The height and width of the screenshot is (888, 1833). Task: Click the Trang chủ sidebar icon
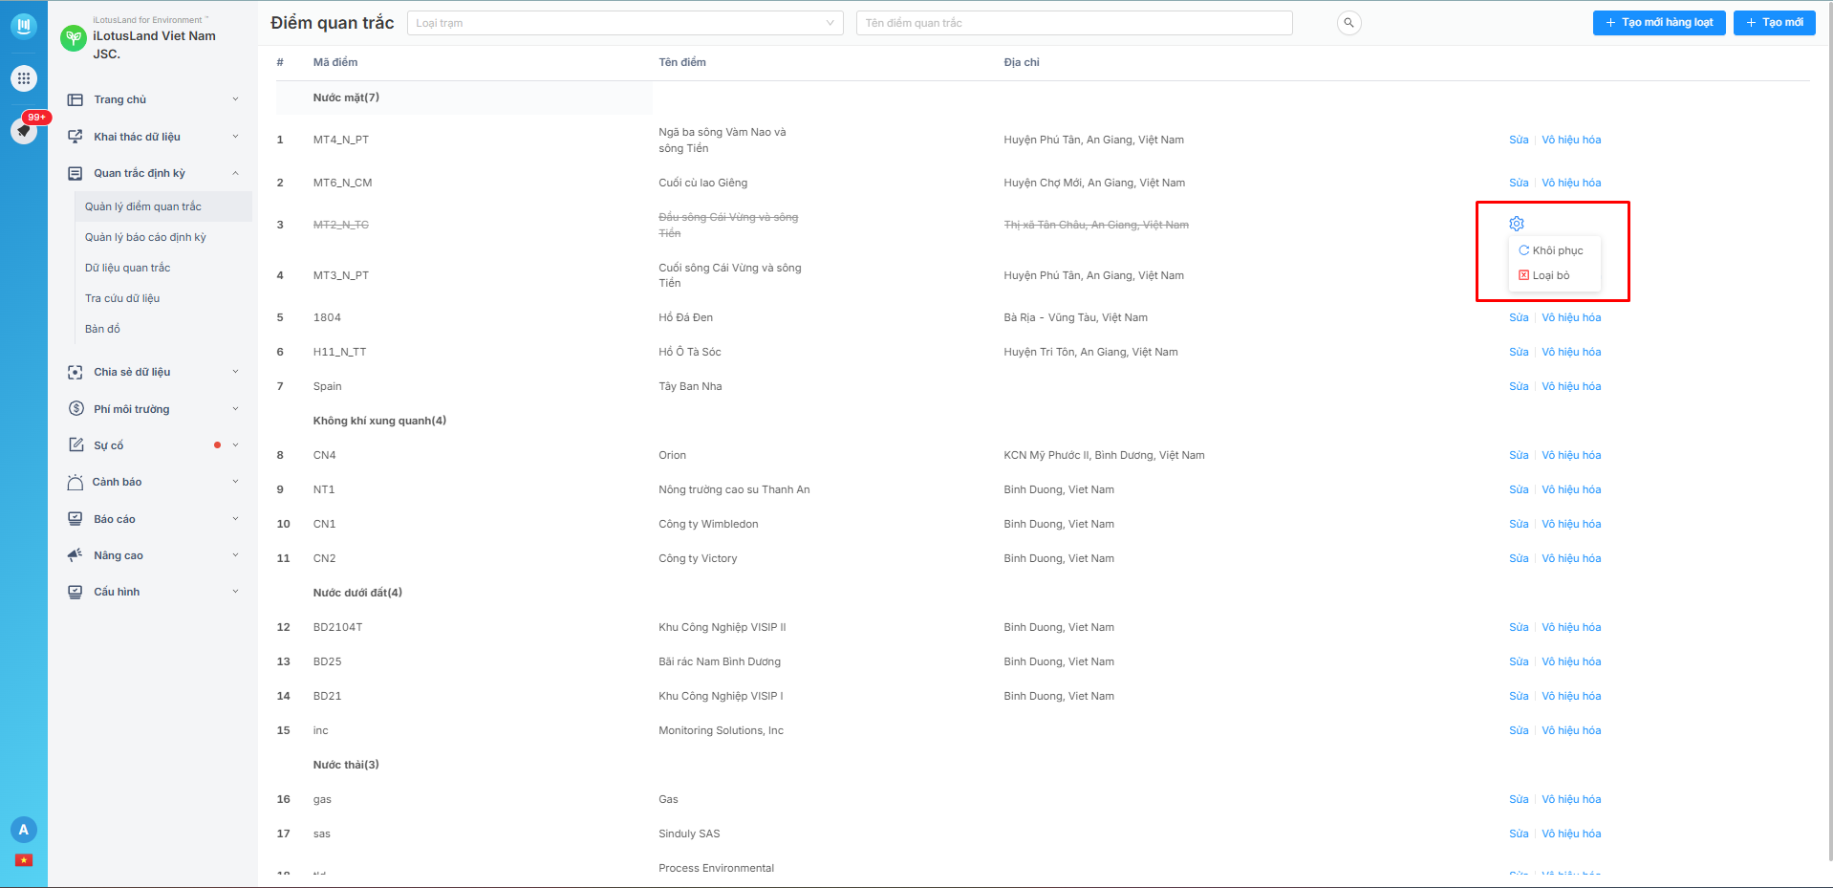pos(75,99)
